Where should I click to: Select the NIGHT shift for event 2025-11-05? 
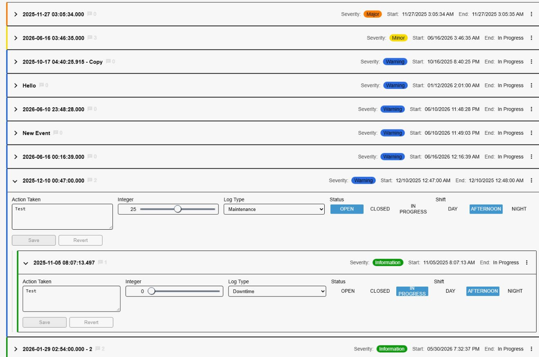pyautogui.click(x=515, y=291)
